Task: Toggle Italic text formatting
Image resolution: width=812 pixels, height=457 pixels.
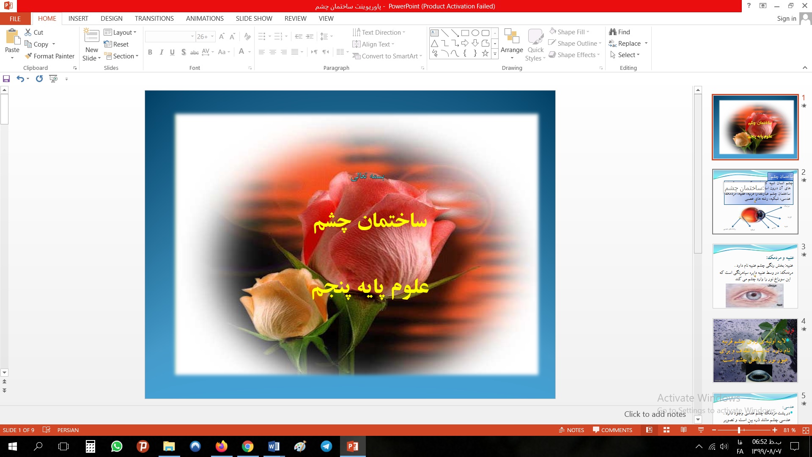Action: (161, 52)
